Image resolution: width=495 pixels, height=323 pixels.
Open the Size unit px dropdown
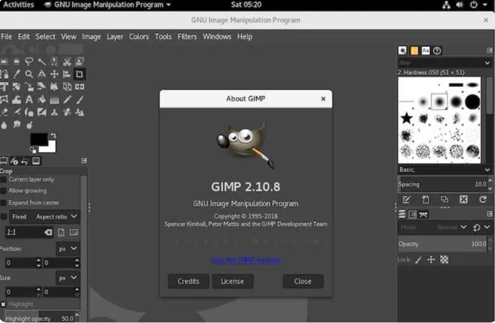pos(68,278)
